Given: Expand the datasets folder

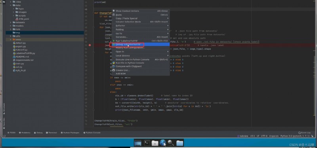Looking at the screenshot, I should (x=11, y=23).
